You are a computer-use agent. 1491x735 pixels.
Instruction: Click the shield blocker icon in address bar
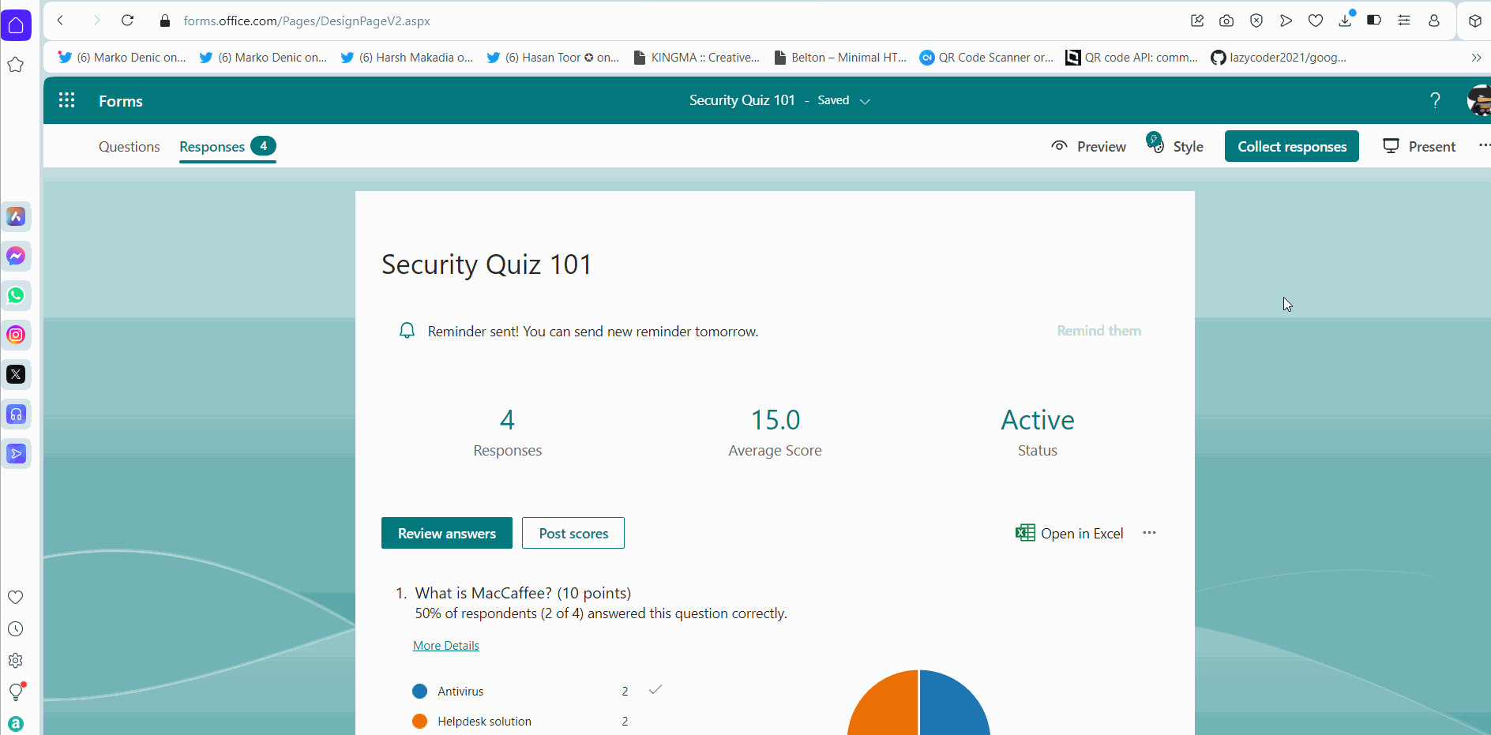tap(1256, 21)
